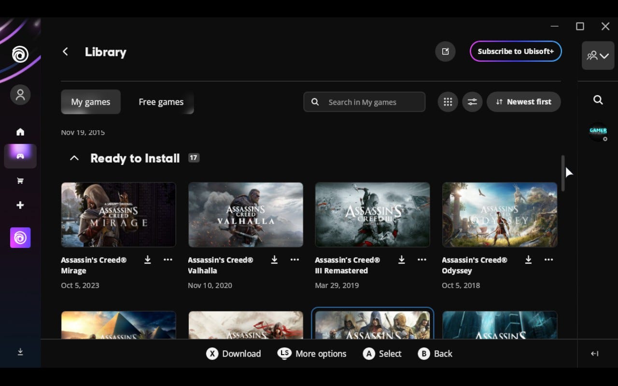
Task: Collapse right panel with arrow icon
Action: pos(595,354)
